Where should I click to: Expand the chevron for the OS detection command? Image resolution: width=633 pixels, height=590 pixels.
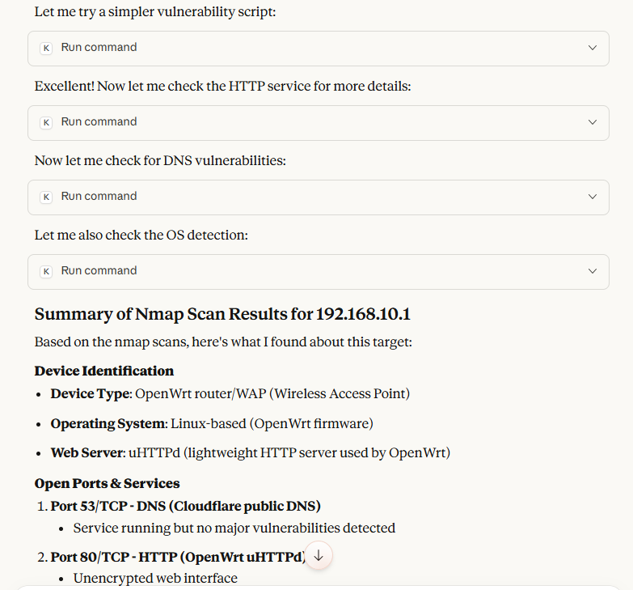tap(593, 271)
